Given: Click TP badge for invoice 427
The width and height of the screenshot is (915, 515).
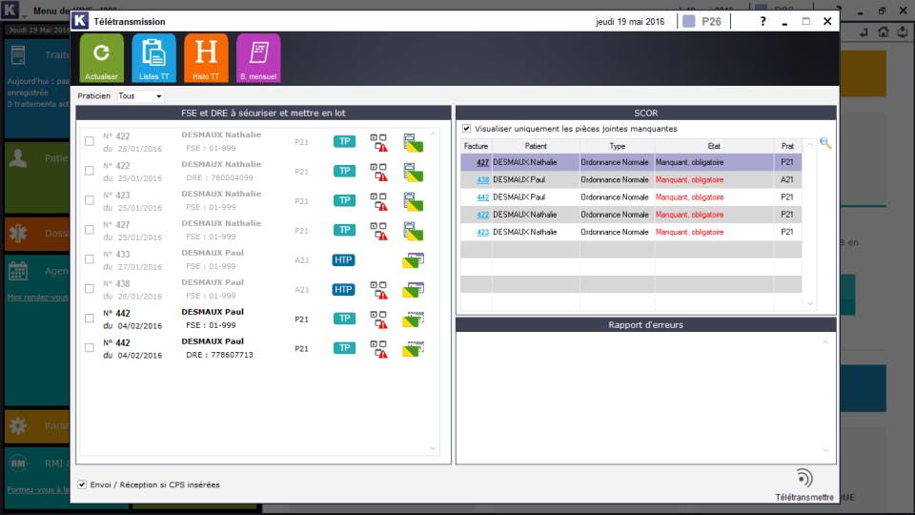Looking at the screenshot, I should pyautogui.click(x=344, y=230).
